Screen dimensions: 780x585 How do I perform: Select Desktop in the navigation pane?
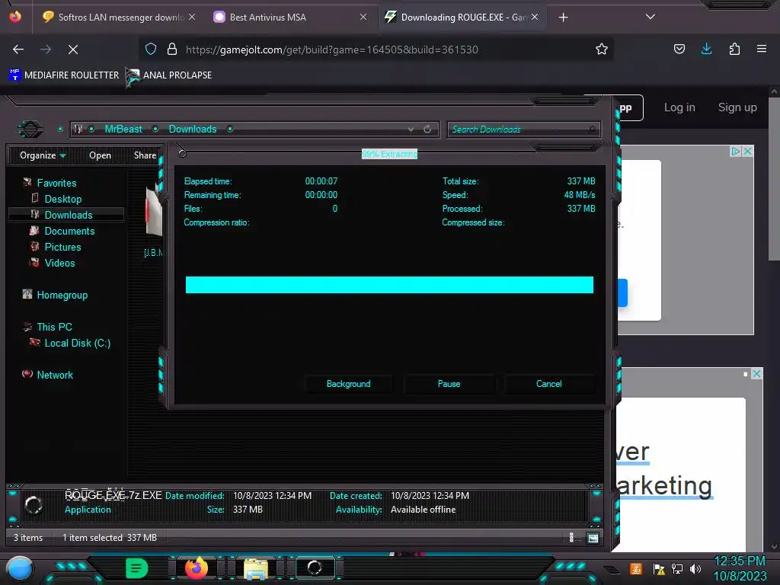point(62,199)
